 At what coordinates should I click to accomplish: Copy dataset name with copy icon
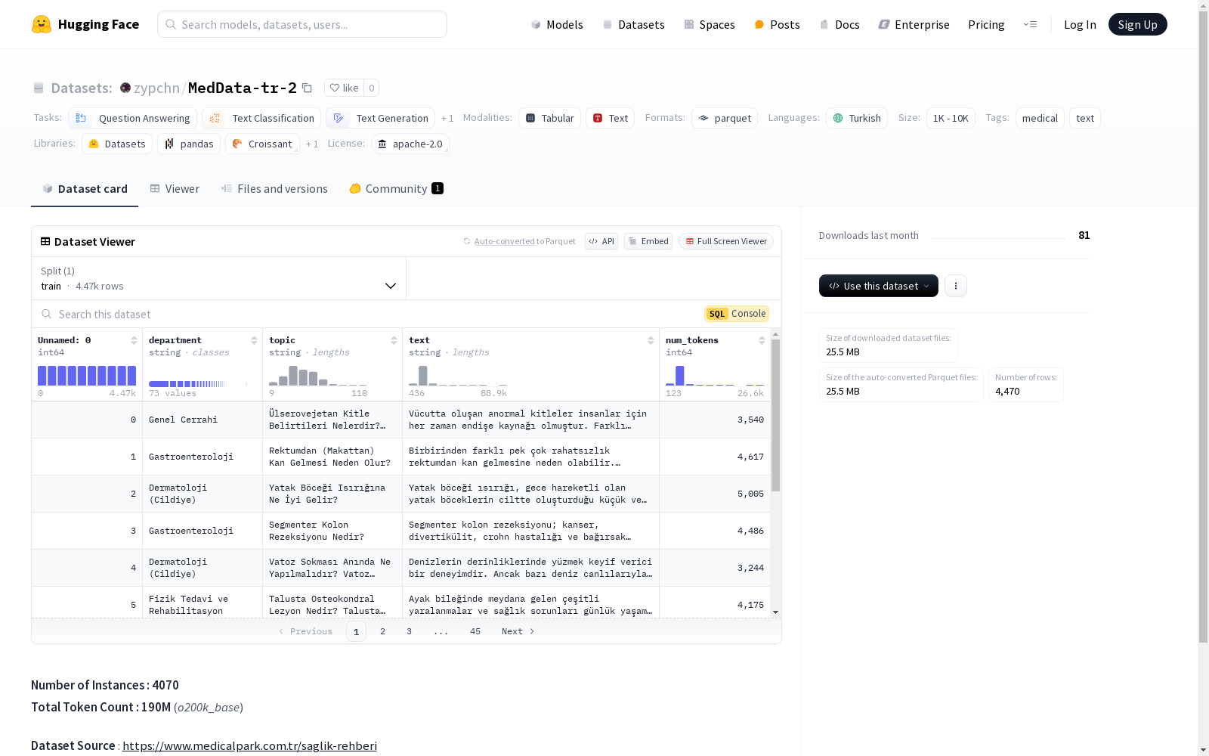pyautogui.click(x=307, y=88)
